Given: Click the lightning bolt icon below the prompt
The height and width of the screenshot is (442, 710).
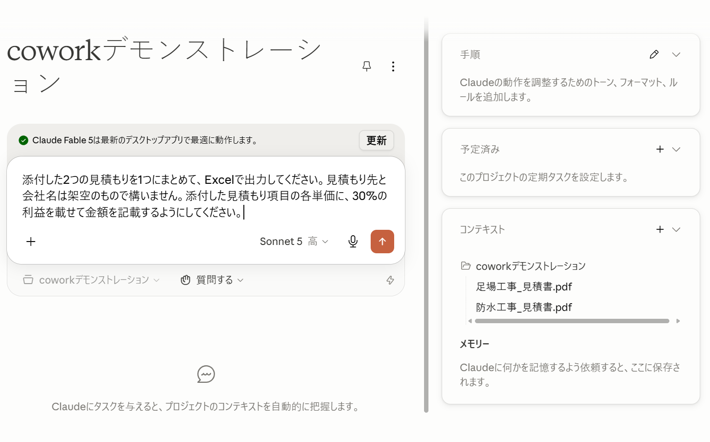Looking at the screenshot, I should pos(390,280).
